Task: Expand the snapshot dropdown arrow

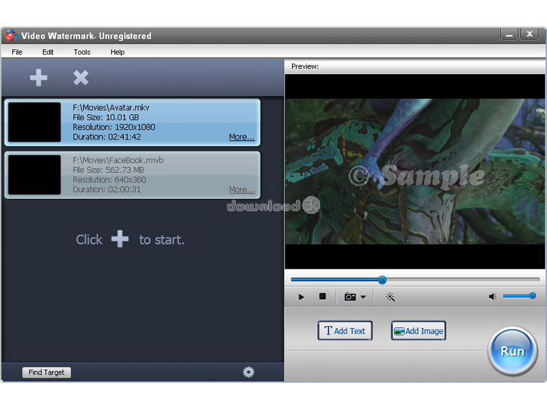Action: tap(363, 297)
